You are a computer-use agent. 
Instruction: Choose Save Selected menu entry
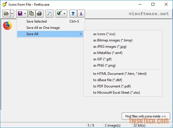(51, 21)
